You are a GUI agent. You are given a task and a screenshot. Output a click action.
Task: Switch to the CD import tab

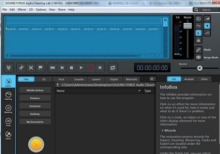tap(44, 79)
